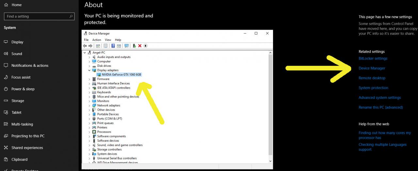Screen dimensions: 418x171
Task: Click the disable device down-arrow icon
Action: coord(145,46)
